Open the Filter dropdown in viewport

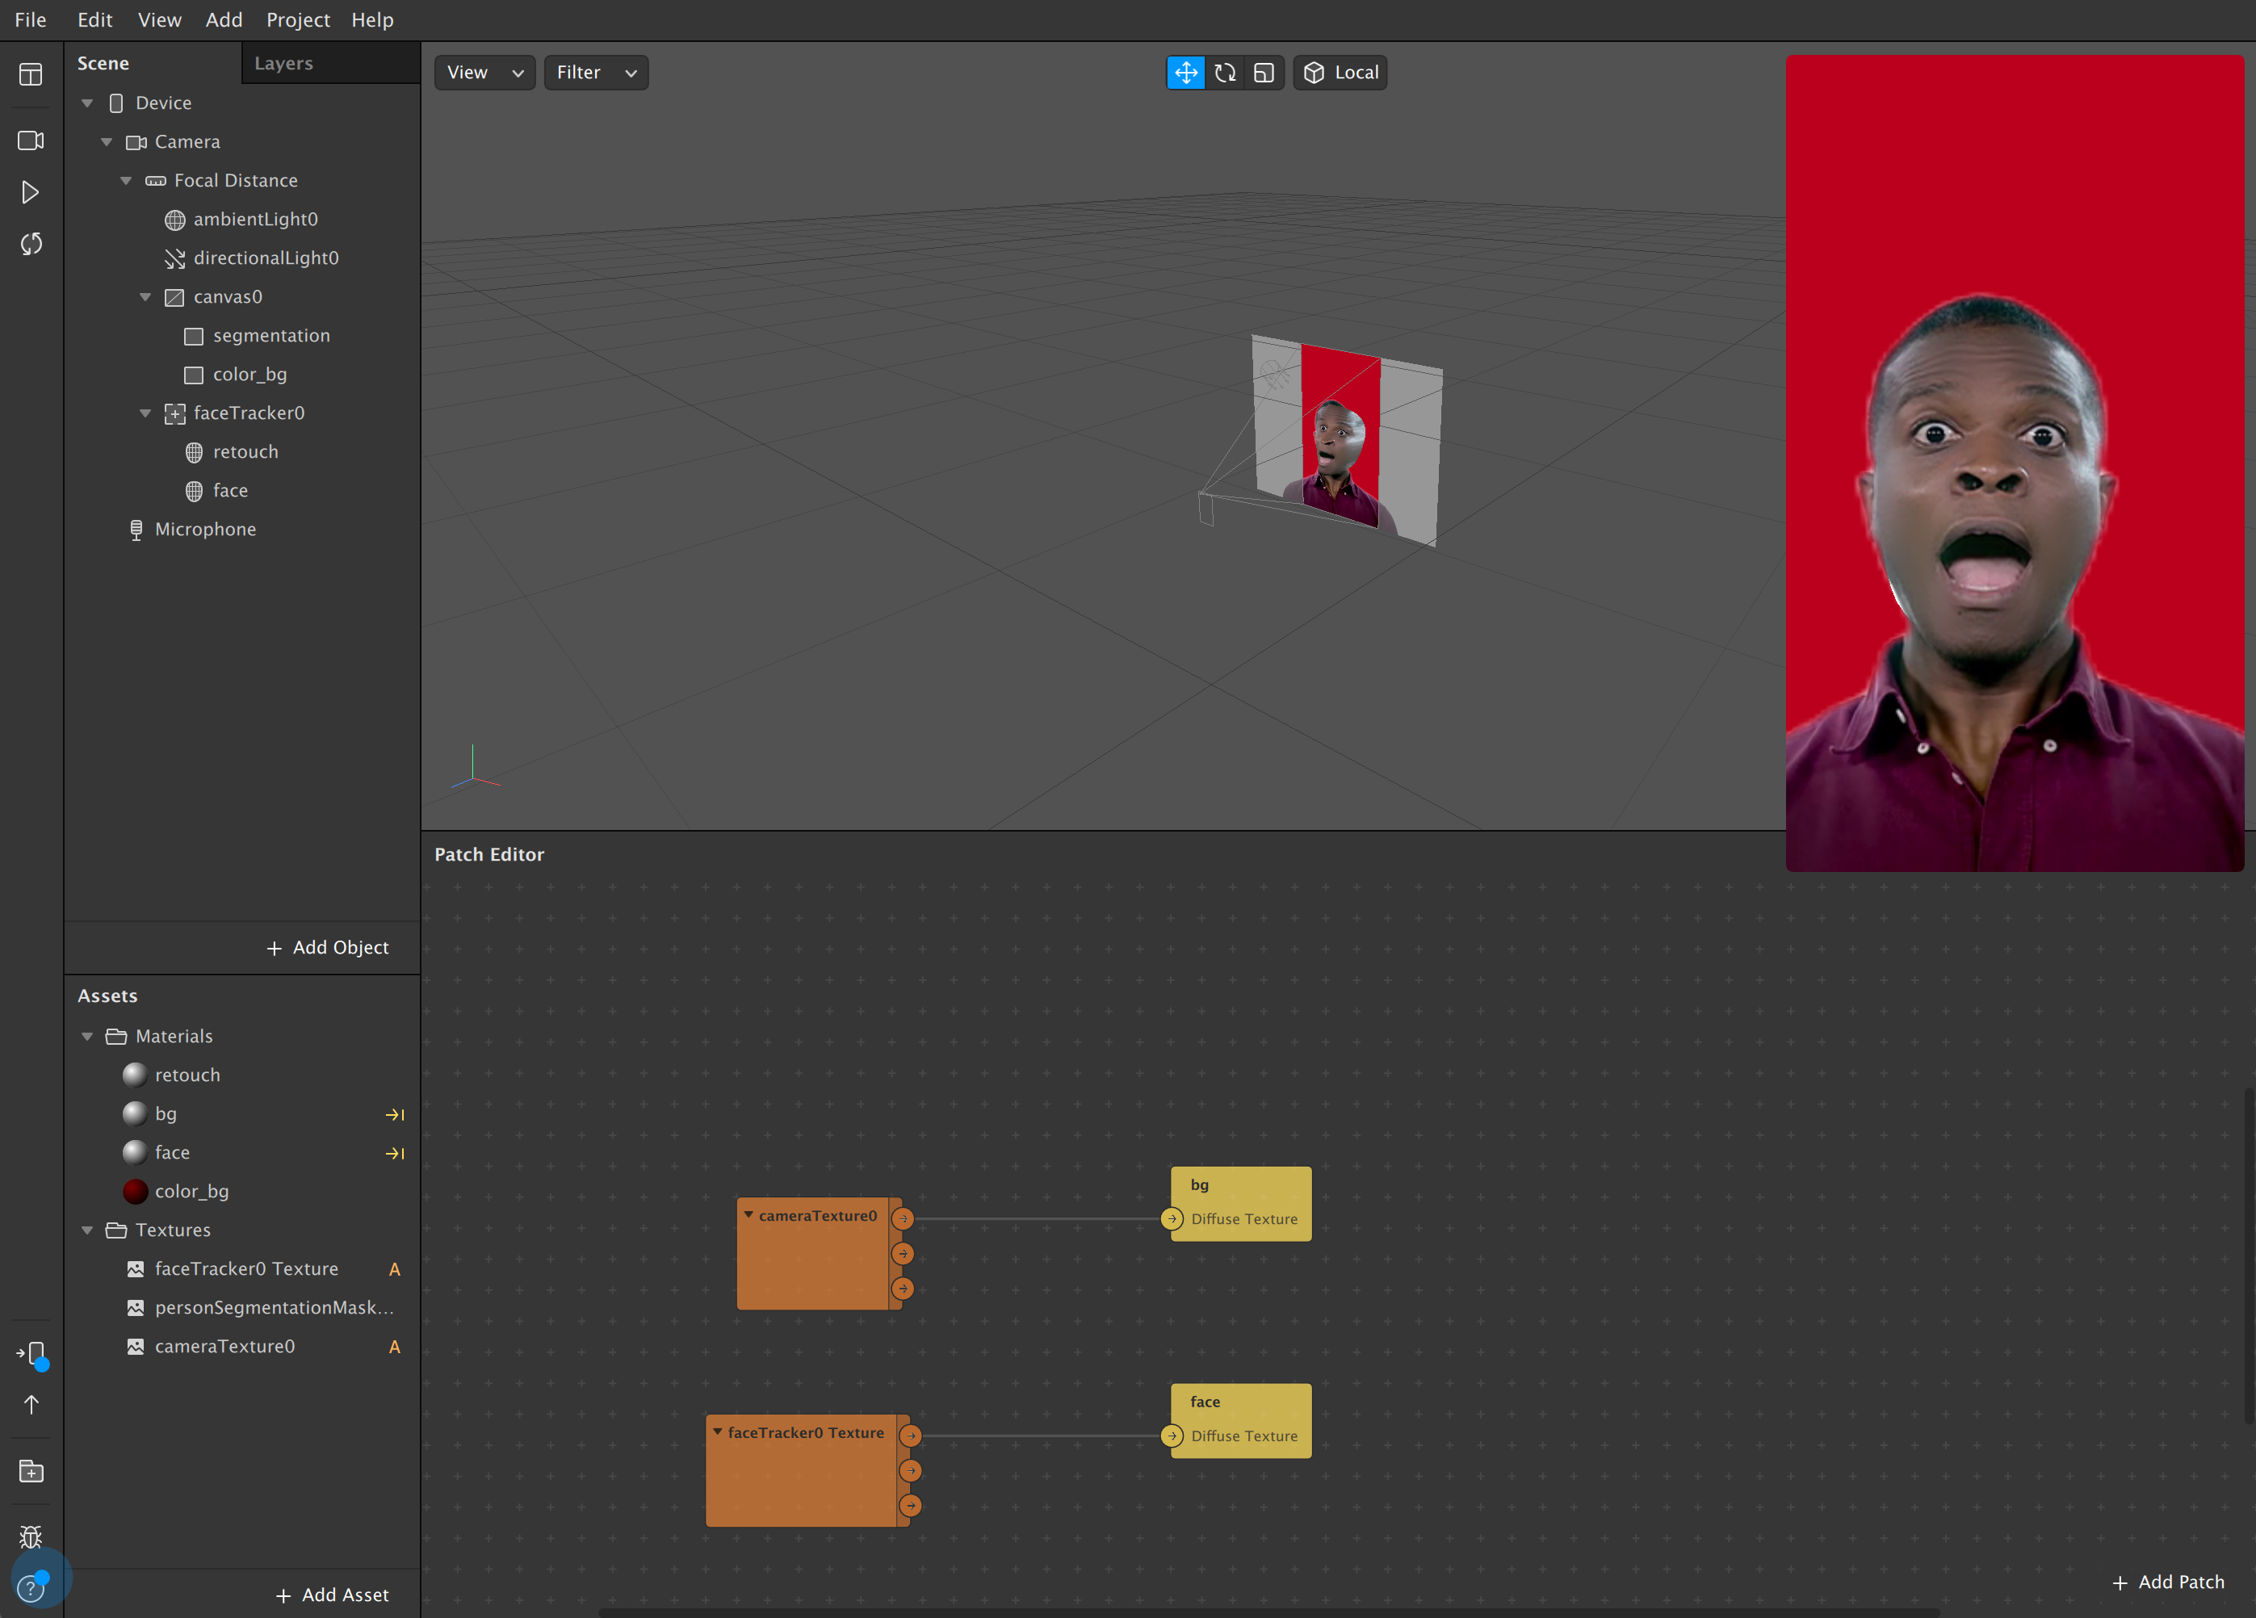(596, 73)
